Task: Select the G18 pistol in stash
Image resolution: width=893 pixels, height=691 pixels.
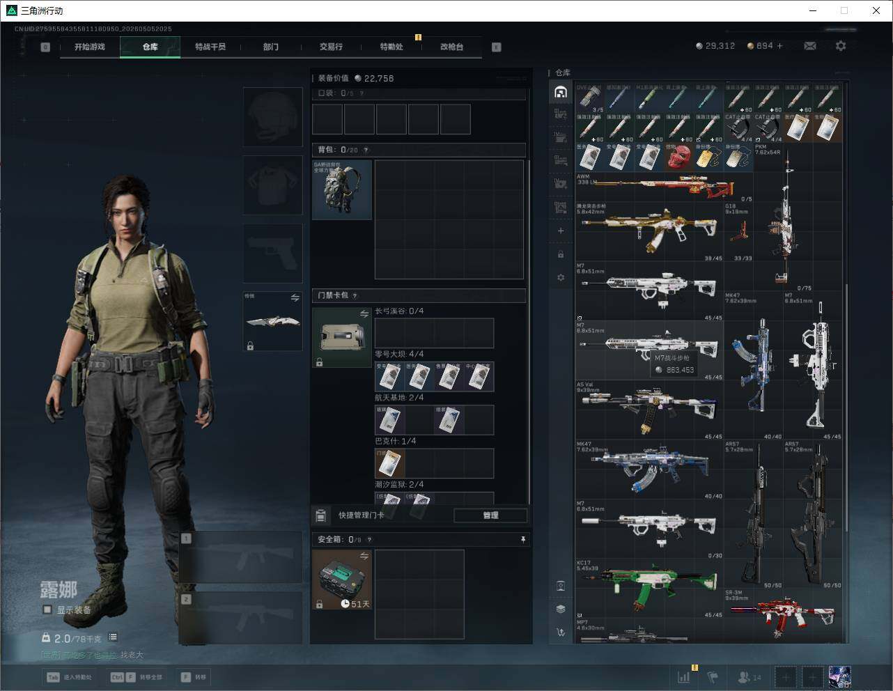Action: point(739,232)
